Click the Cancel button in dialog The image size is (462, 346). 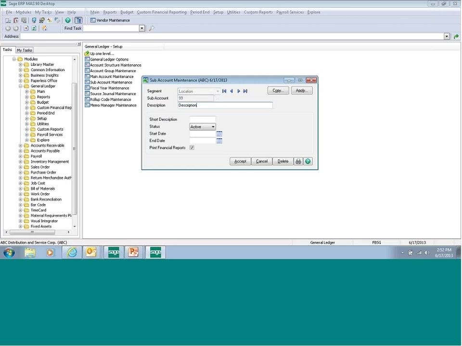tap(262, 161)
